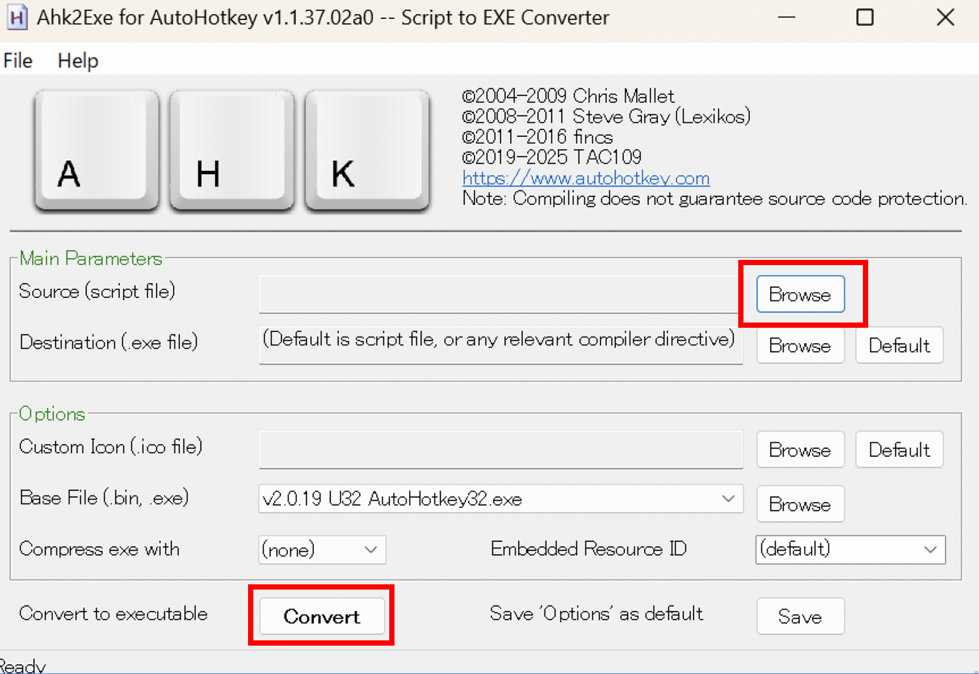This screenshot has height=674, width=979.
Task: Open the autohotkey.com website link
Action: click(x=586, y=178)
